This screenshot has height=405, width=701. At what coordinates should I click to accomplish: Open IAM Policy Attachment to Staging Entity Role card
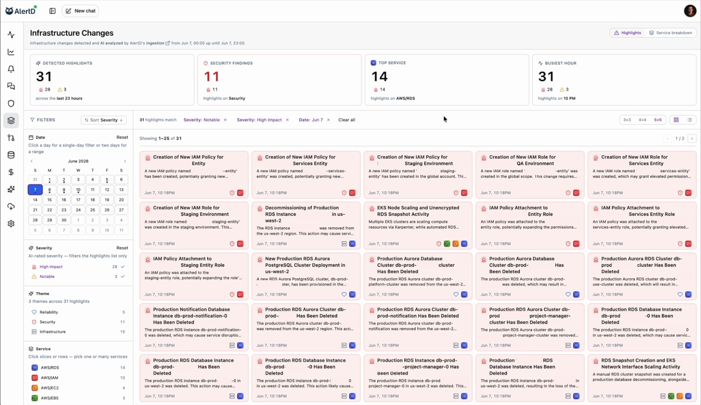(x=194, y=276)
